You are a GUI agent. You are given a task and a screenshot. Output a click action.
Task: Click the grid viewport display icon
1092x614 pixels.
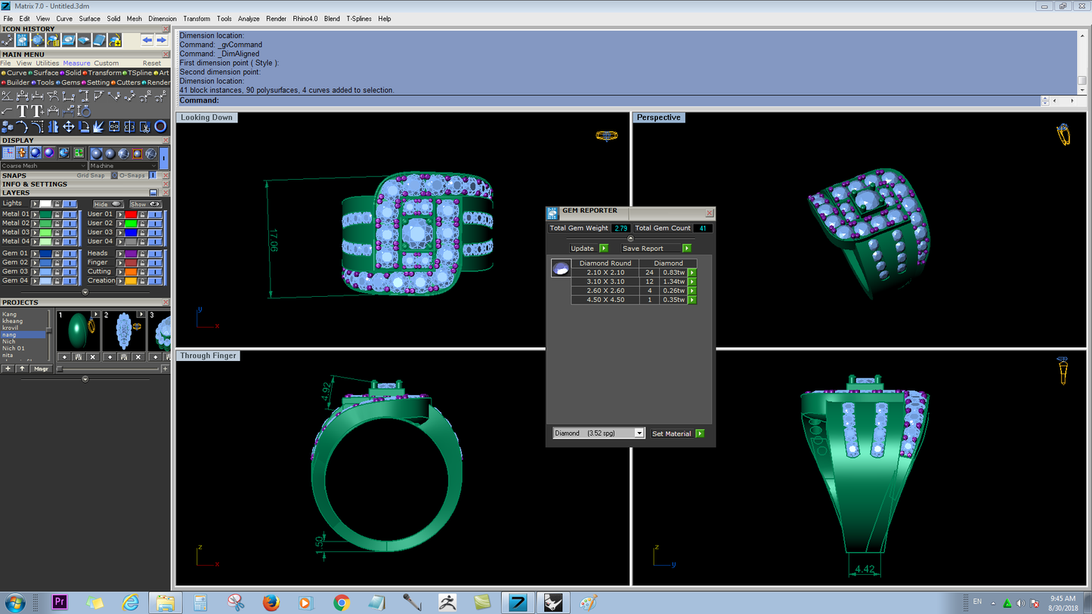[8, 153]
